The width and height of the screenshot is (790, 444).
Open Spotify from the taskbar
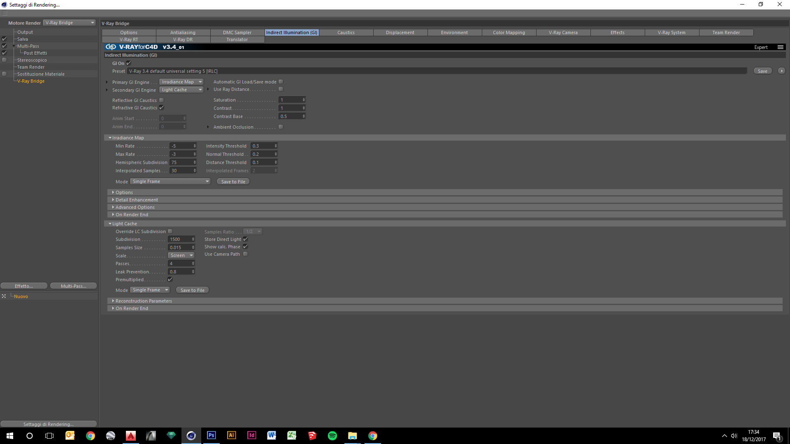click(332, 435)
